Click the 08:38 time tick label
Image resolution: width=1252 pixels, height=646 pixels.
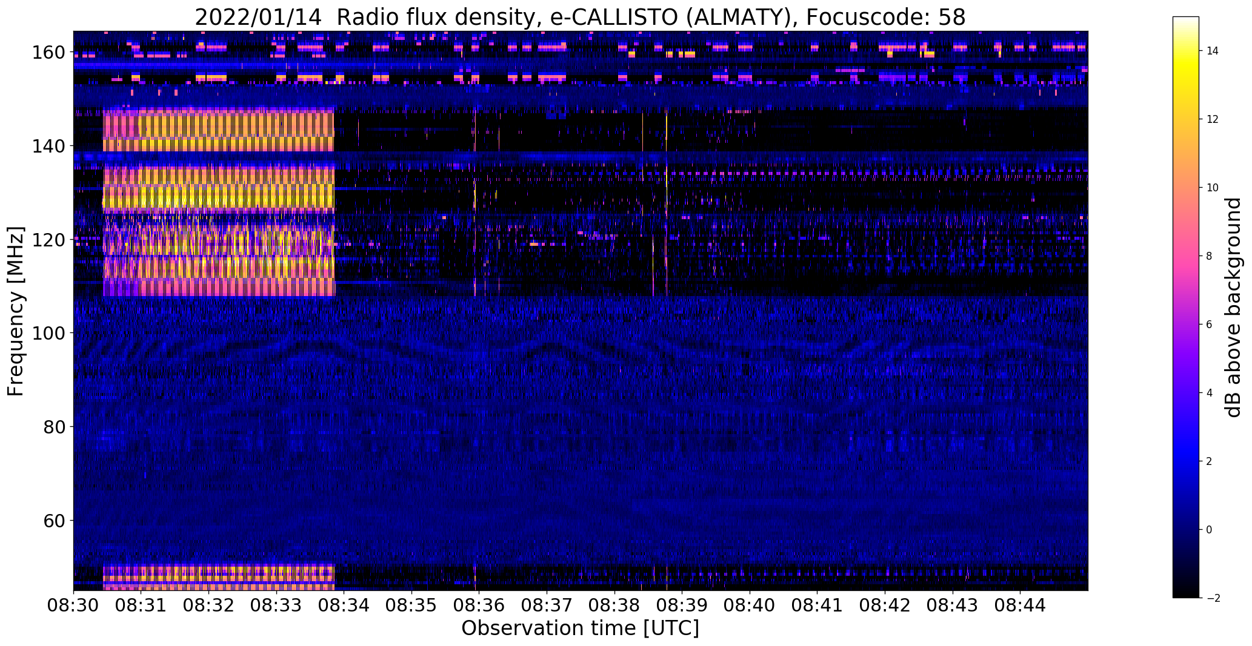coord(614,605)
